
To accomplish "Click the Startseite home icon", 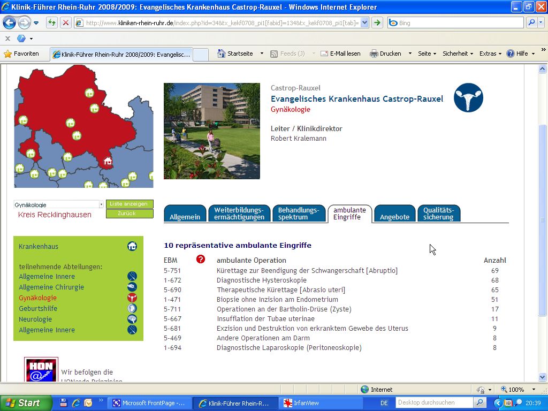I will pyautogui.click(x=221, y=54).
